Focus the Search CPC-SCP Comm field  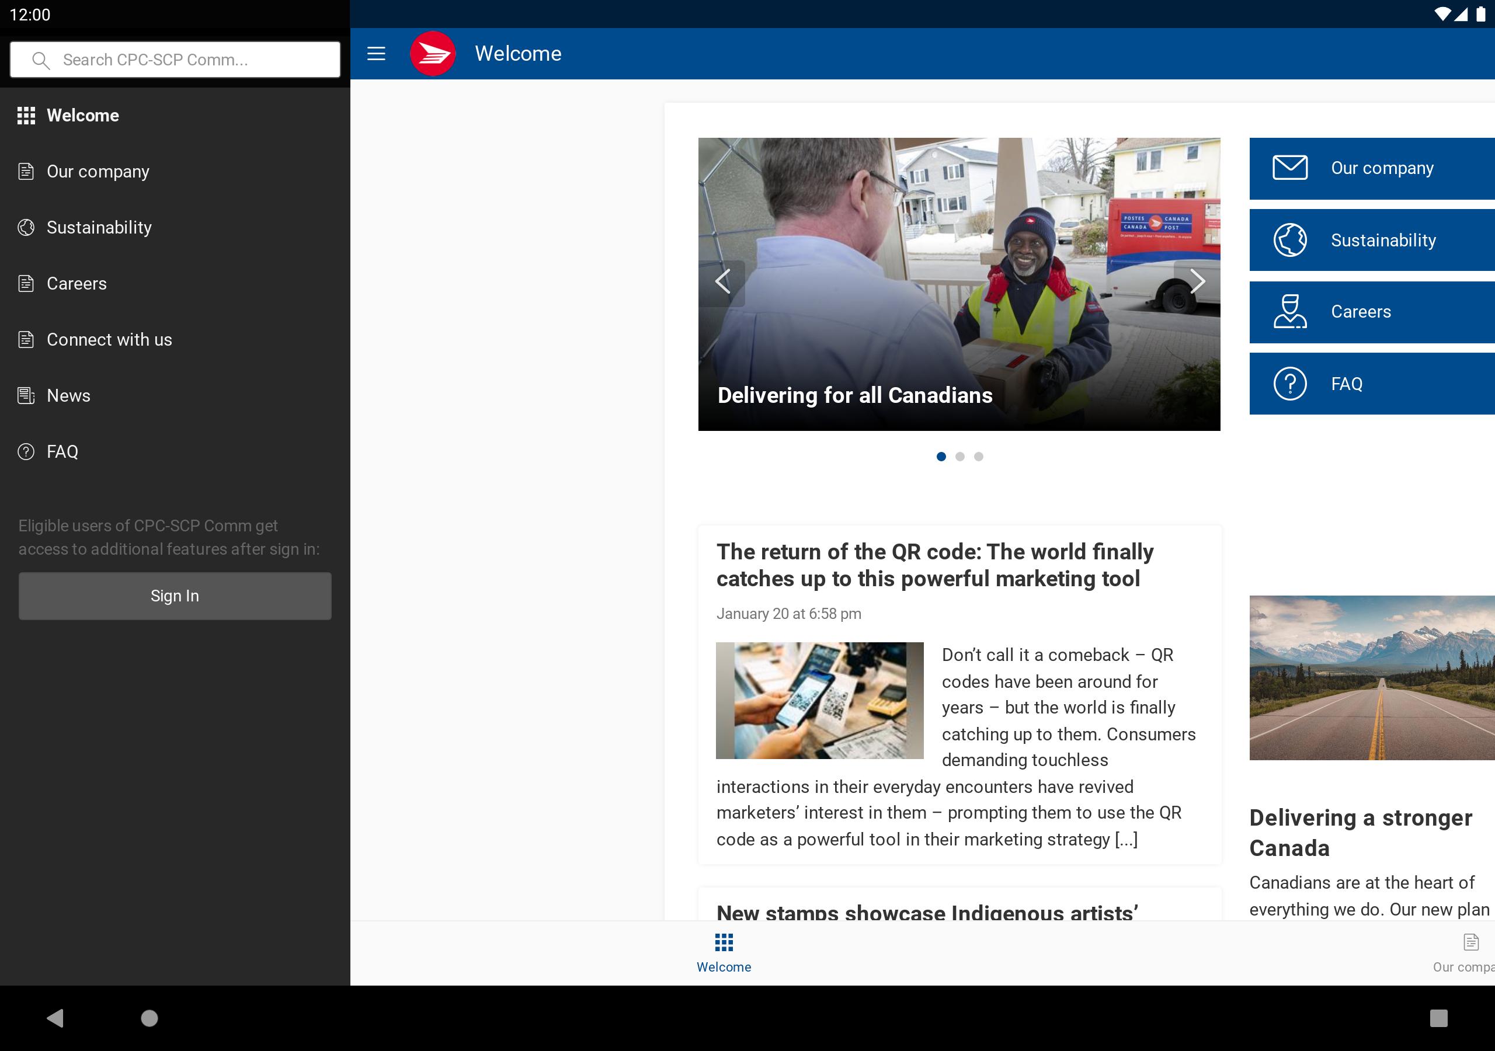click(175, 60)
